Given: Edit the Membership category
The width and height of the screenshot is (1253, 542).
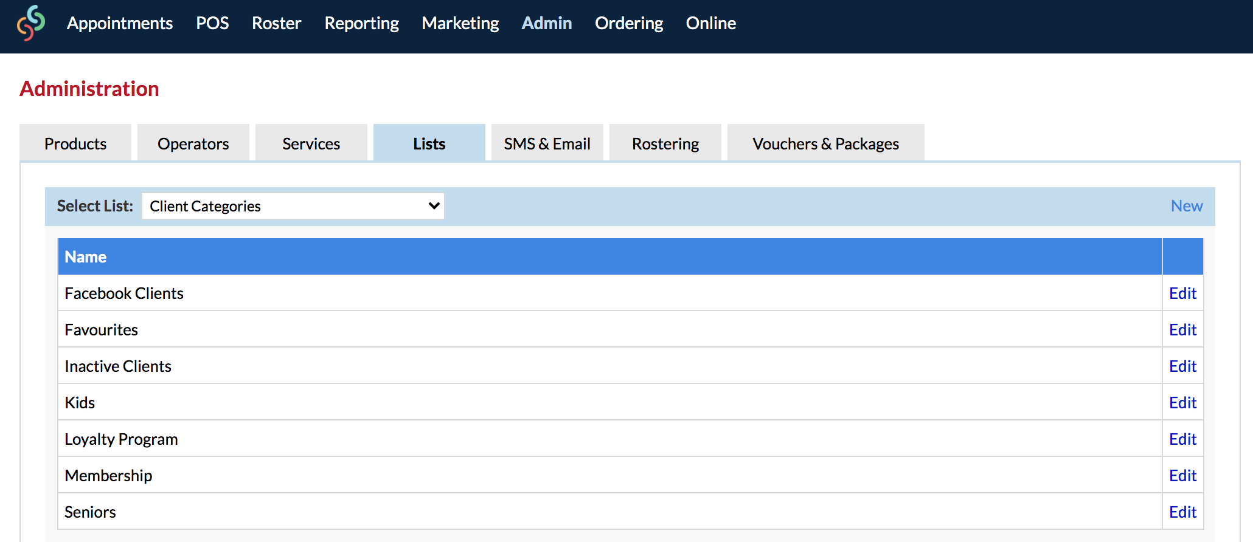Looking at the screenshot, I should (x=1182, y=475).
